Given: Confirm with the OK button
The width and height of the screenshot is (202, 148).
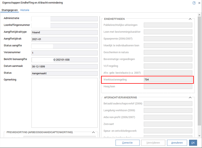Looking at the screenshot, I should tap(192, 143).
